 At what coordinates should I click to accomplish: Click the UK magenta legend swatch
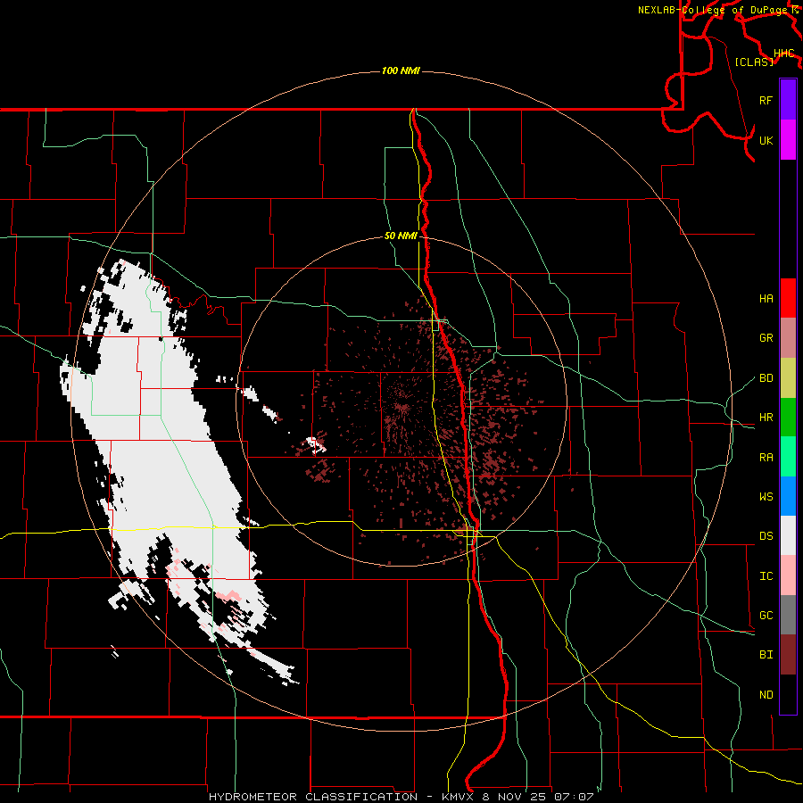tap(788, 140)
